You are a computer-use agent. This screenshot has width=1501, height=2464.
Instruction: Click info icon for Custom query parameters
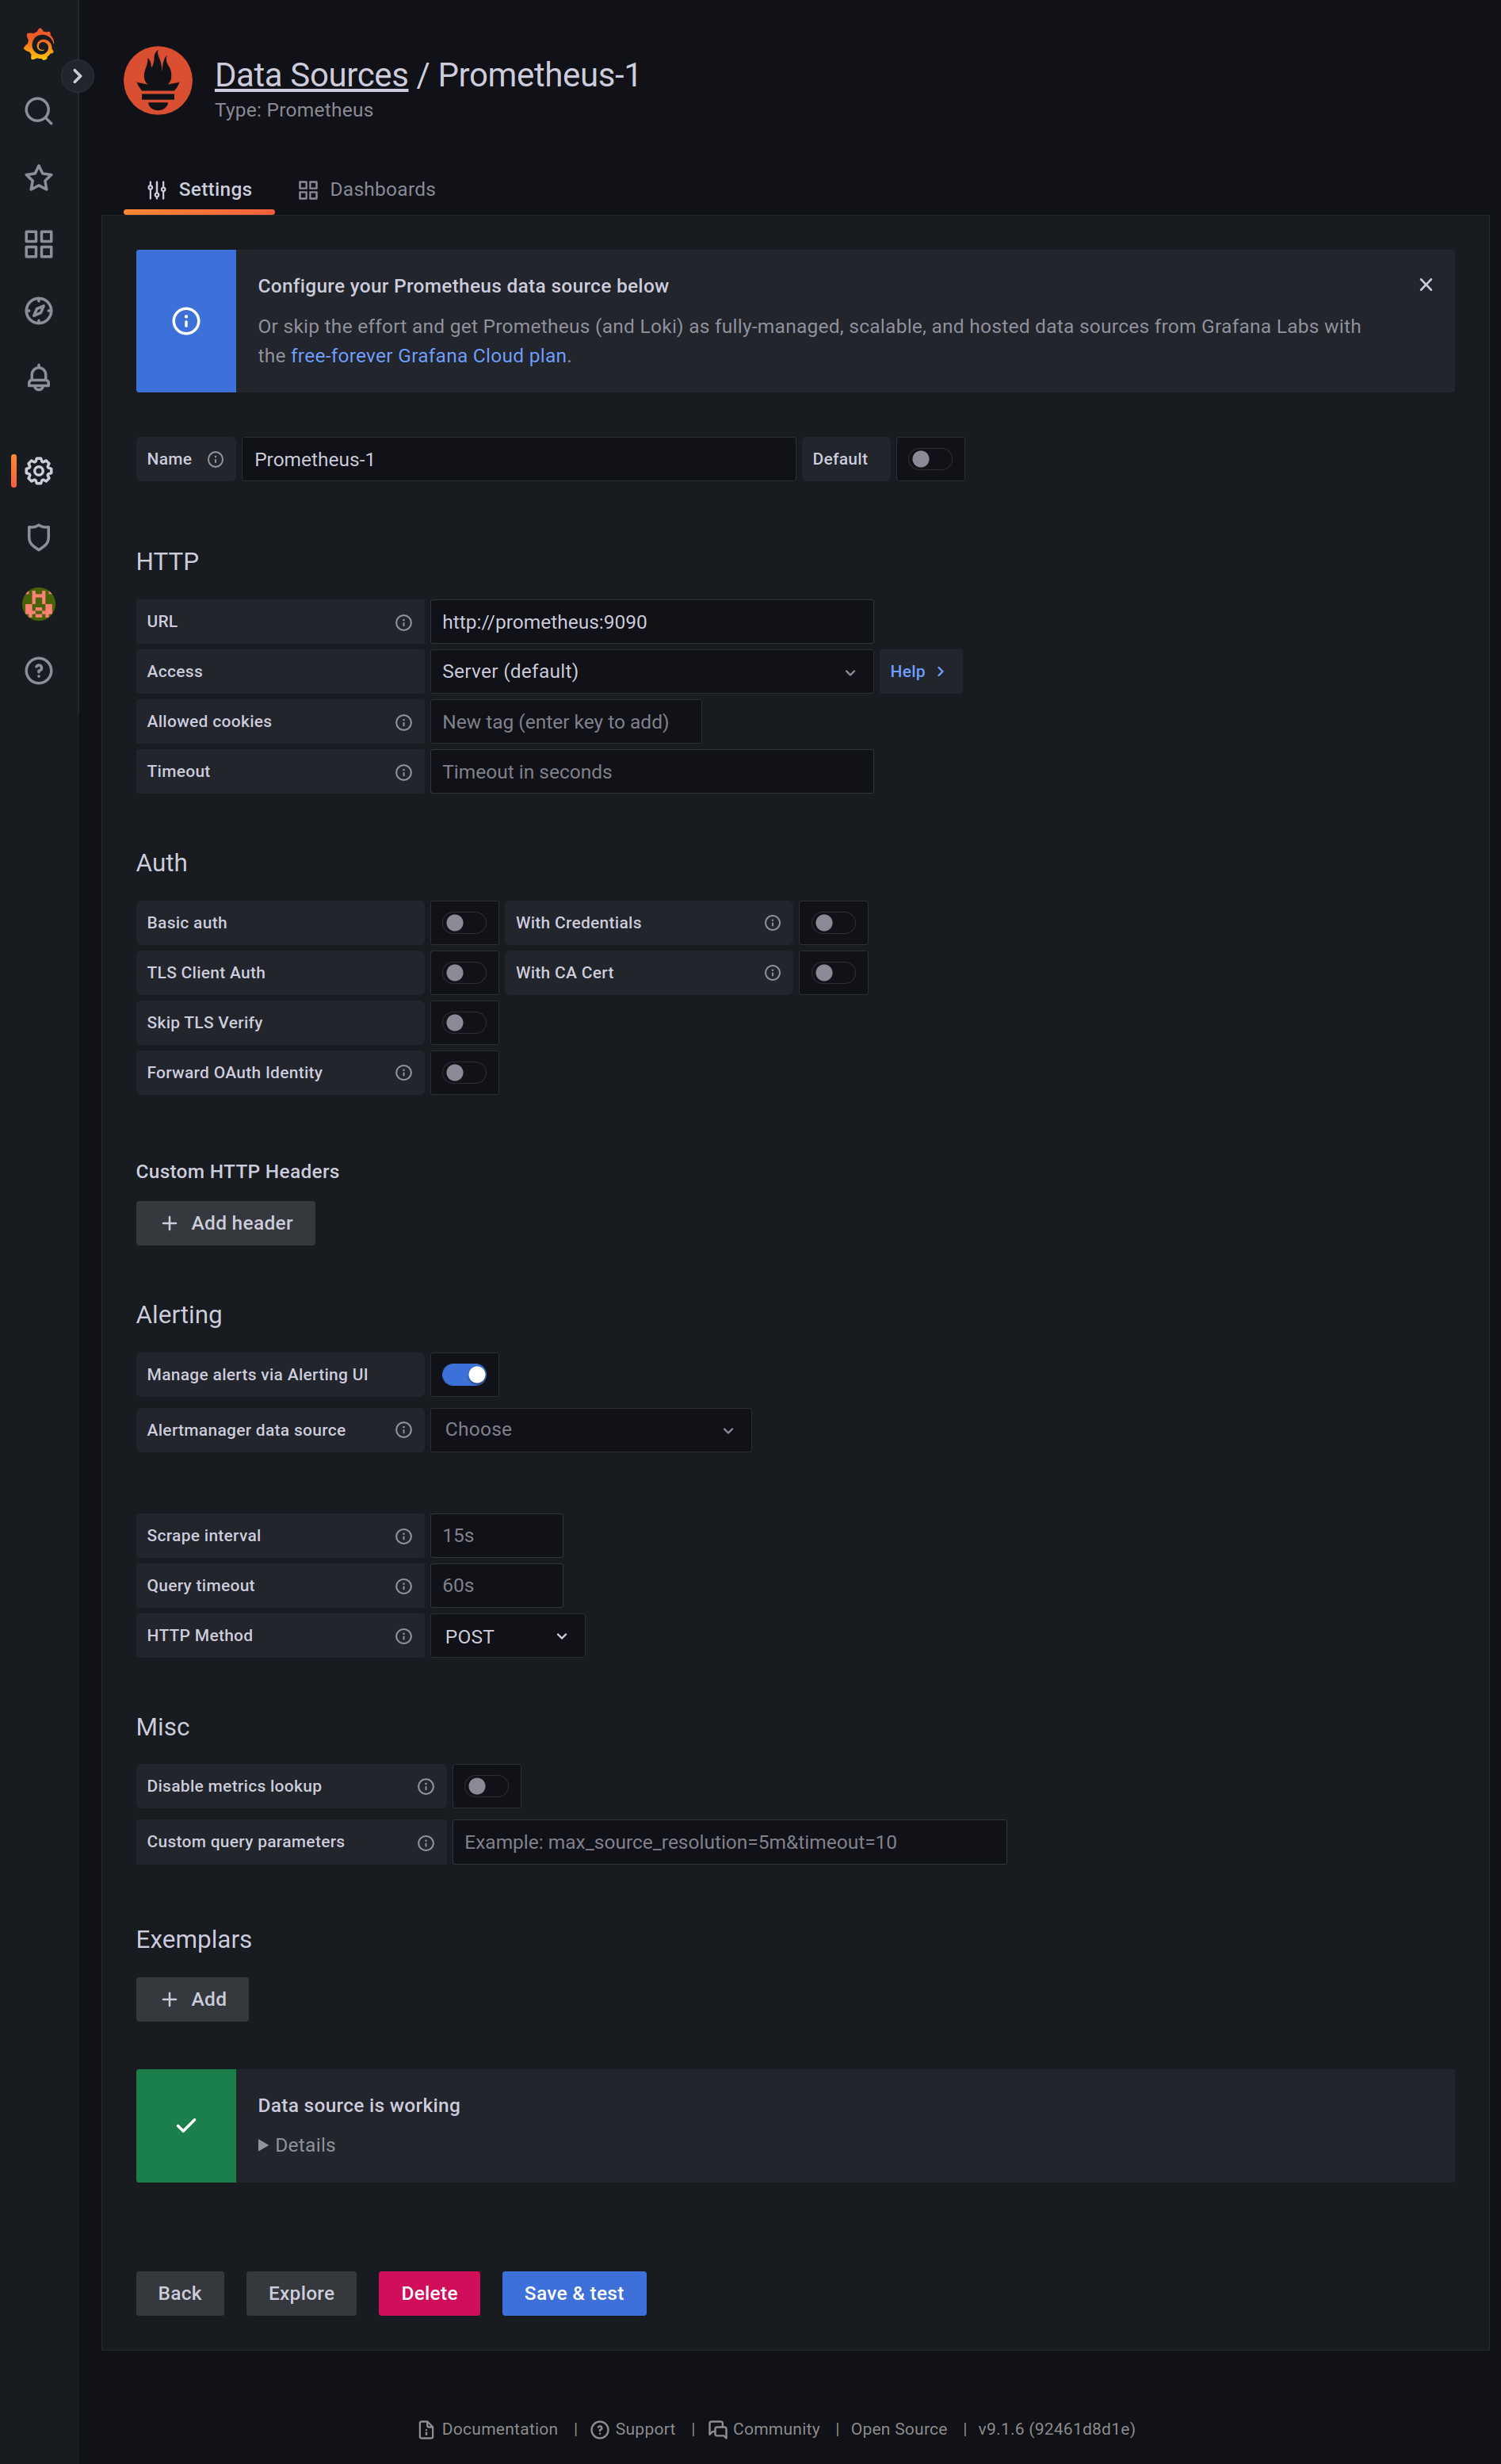[x=426, y=1842]
